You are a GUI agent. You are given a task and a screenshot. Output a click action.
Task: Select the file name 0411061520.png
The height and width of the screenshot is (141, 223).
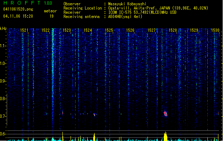tap(18, 9)
